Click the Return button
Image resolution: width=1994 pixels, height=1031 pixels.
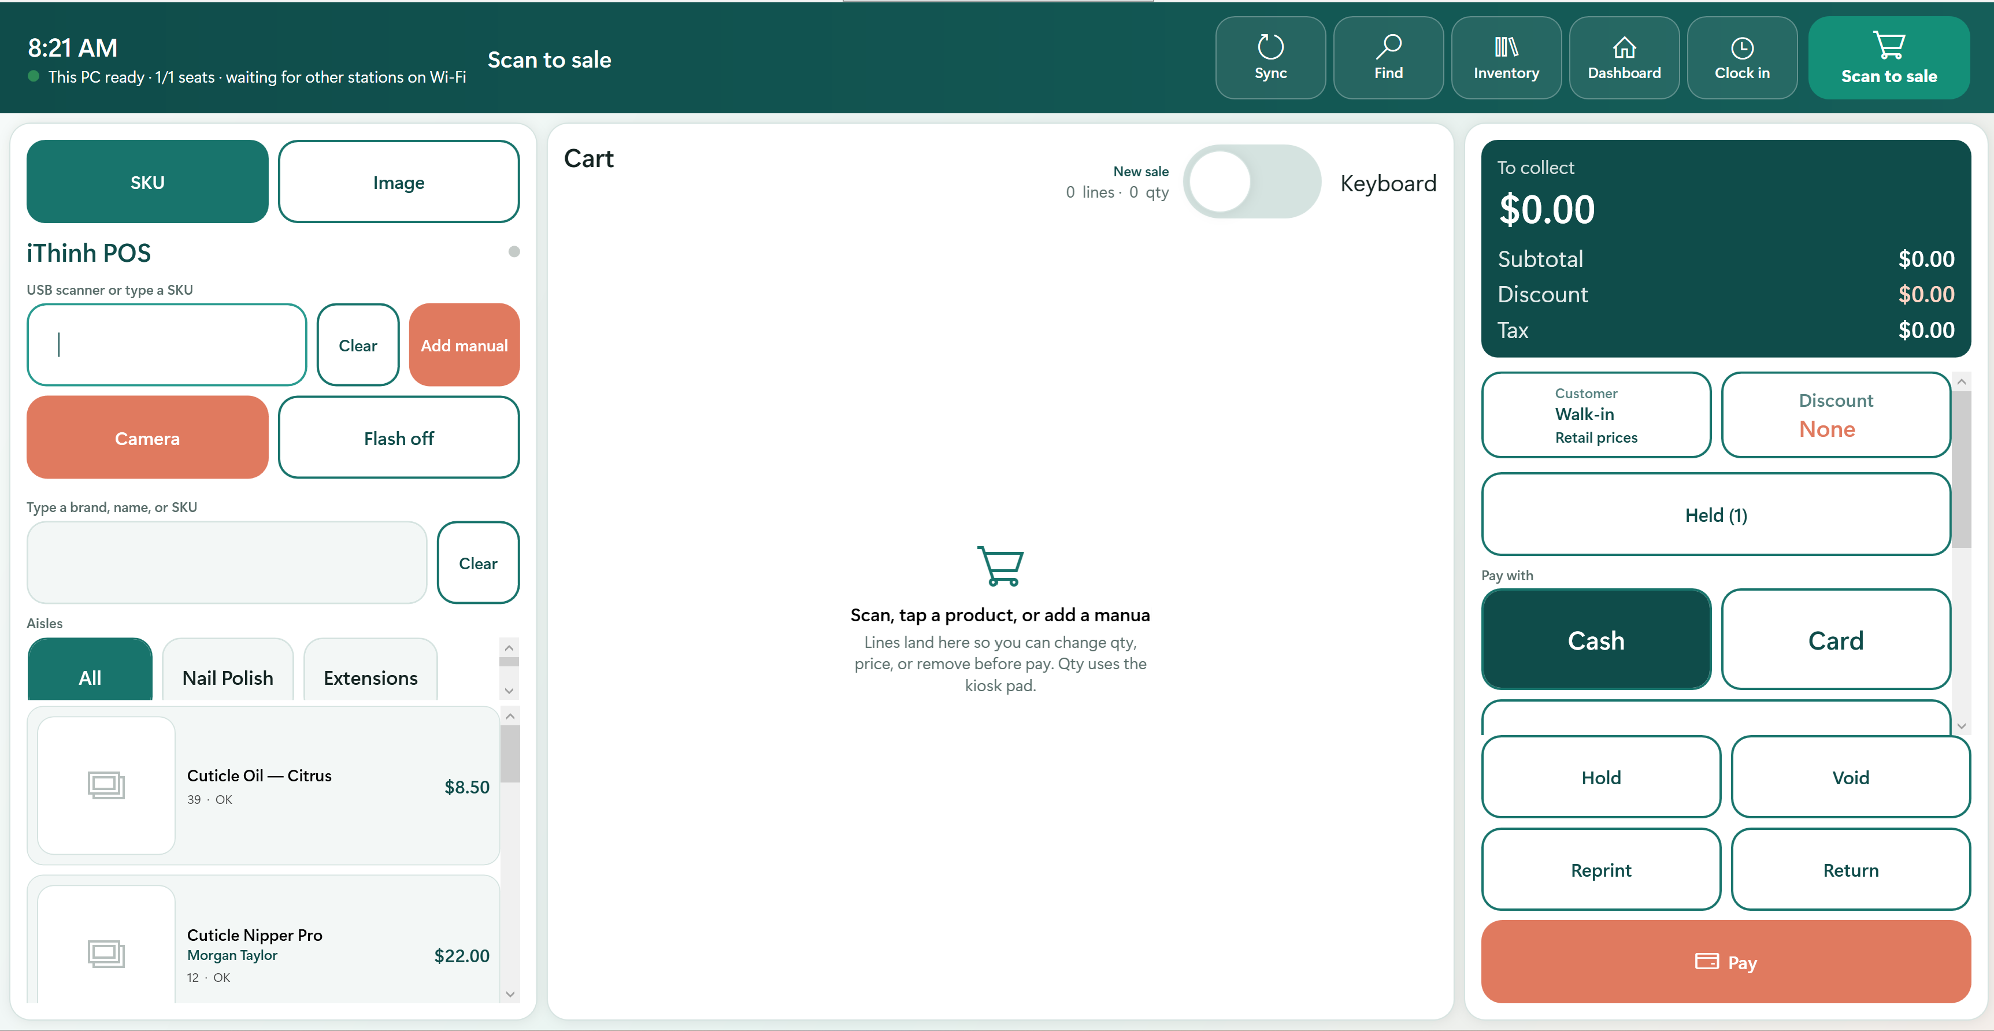(x=1850, y=870)
